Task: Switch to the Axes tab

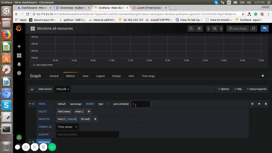Action: 85,76
